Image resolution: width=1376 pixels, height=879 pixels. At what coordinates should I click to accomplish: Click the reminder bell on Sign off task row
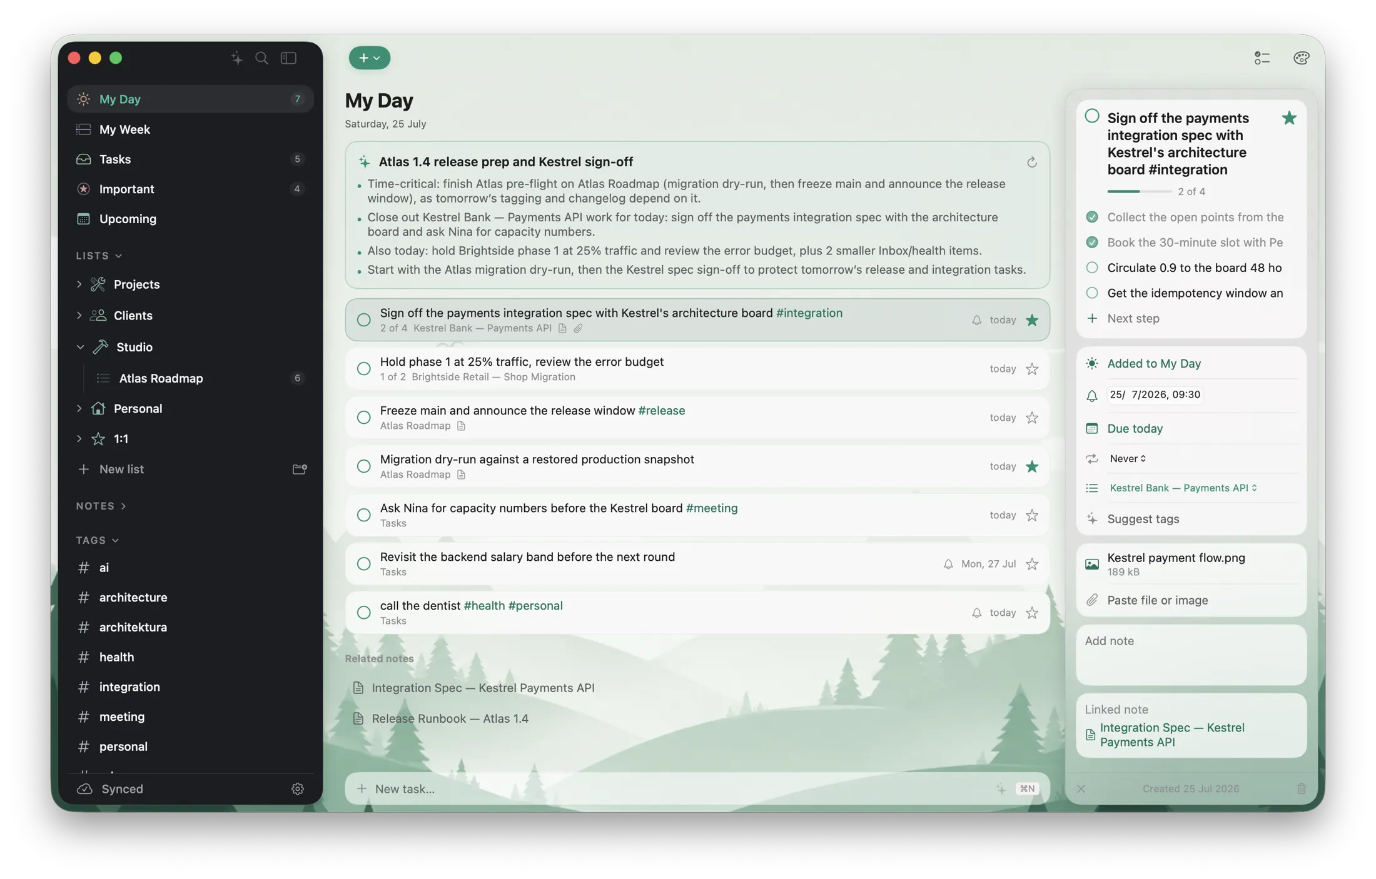[x=976, y=320]
